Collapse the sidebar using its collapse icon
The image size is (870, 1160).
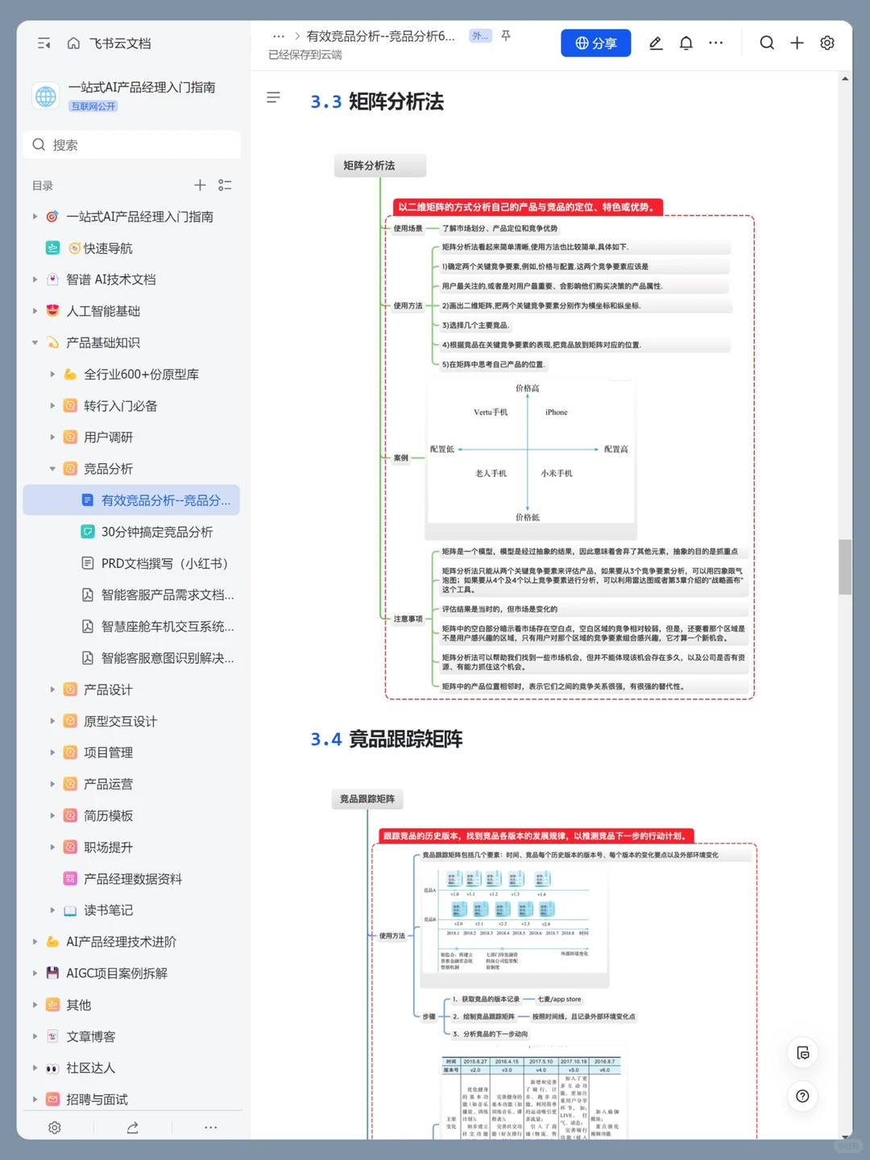point(44,43)
